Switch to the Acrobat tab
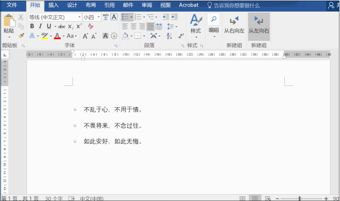 pyautogui.click(x=189, y=5)
